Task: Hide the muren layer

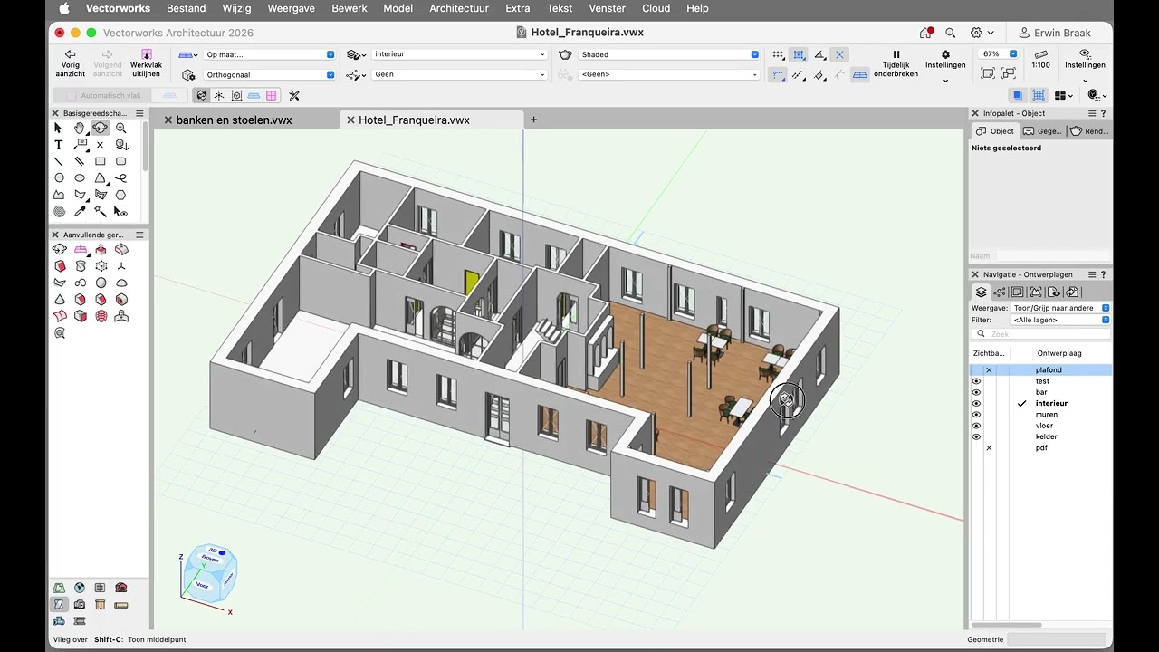Action: (x=976, y=415)
